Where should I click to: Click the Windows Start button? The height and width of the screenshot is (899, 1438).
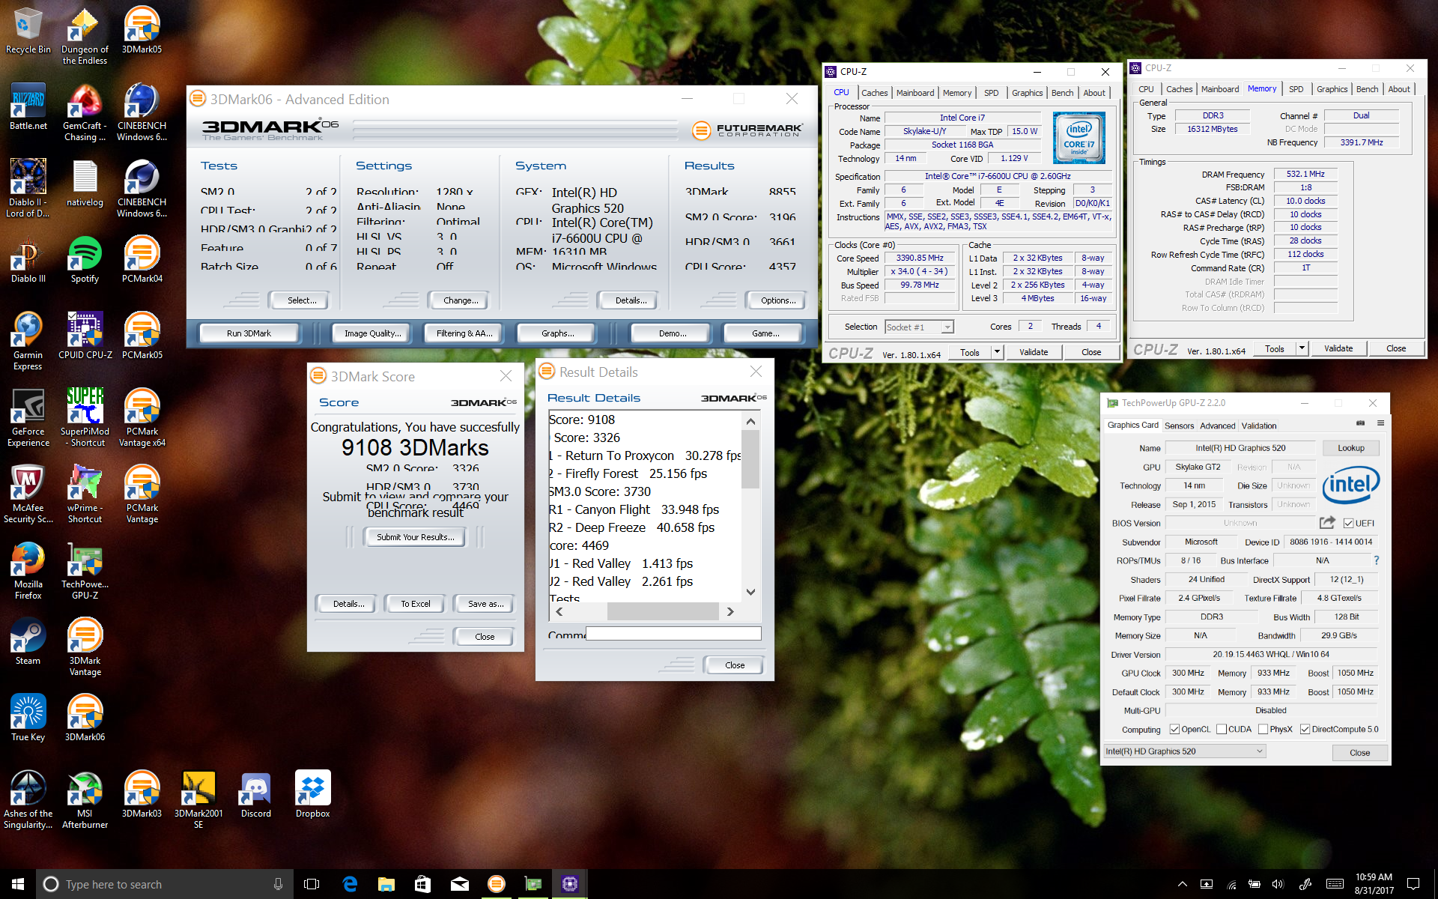pyautogui.click(x=18, y=884)
